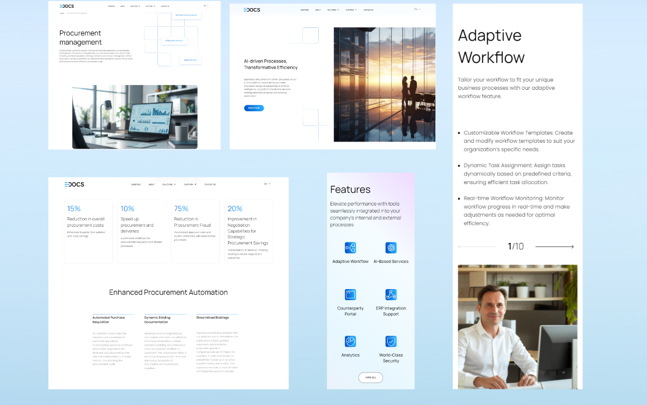The image size is (647, 405).
Task: Open the EN language dropdown on statistics page
Action: point(267,184)
